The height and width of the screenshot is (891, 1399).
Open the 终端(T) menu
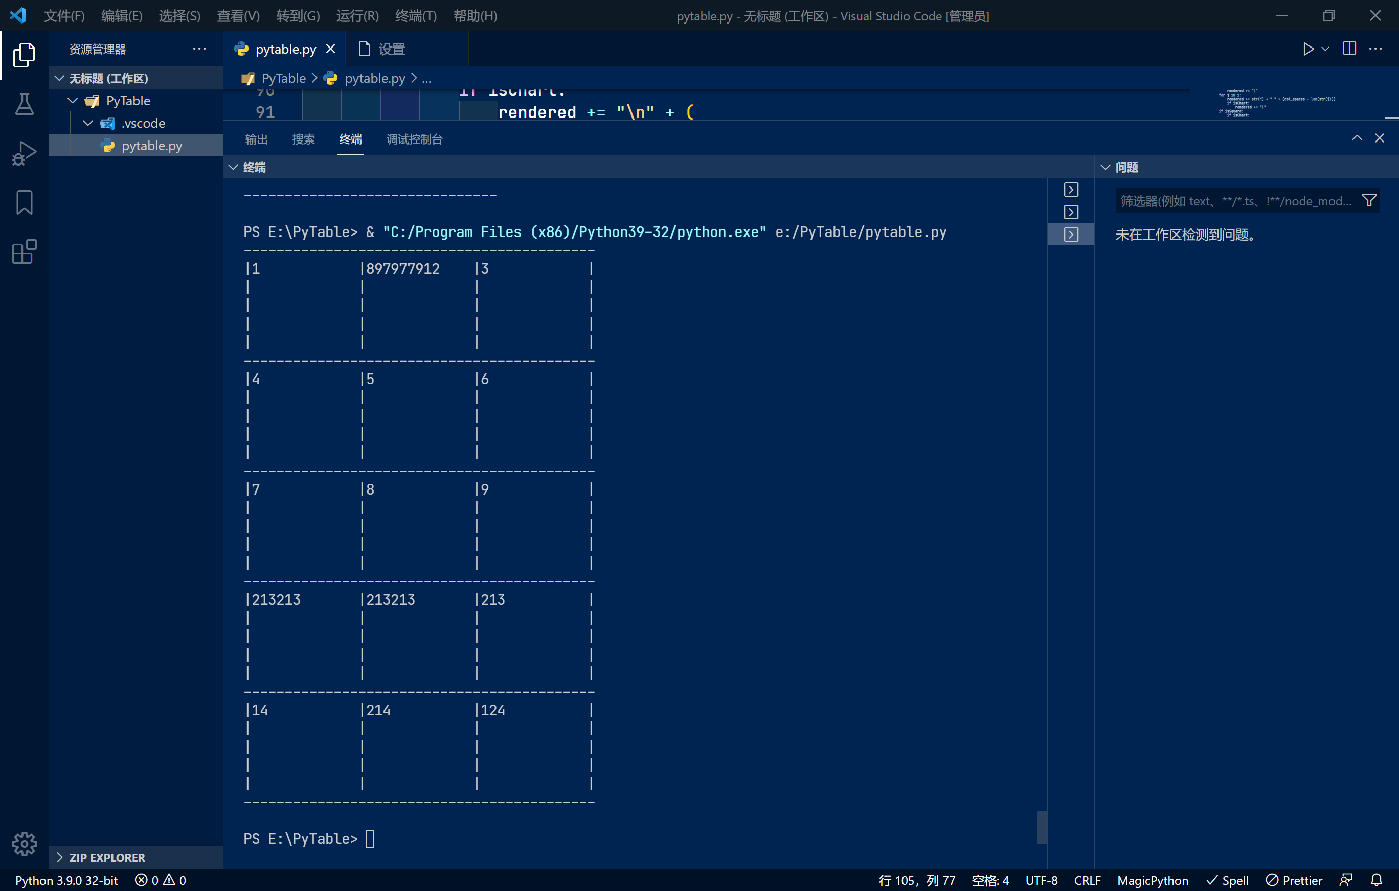(416, 16)
